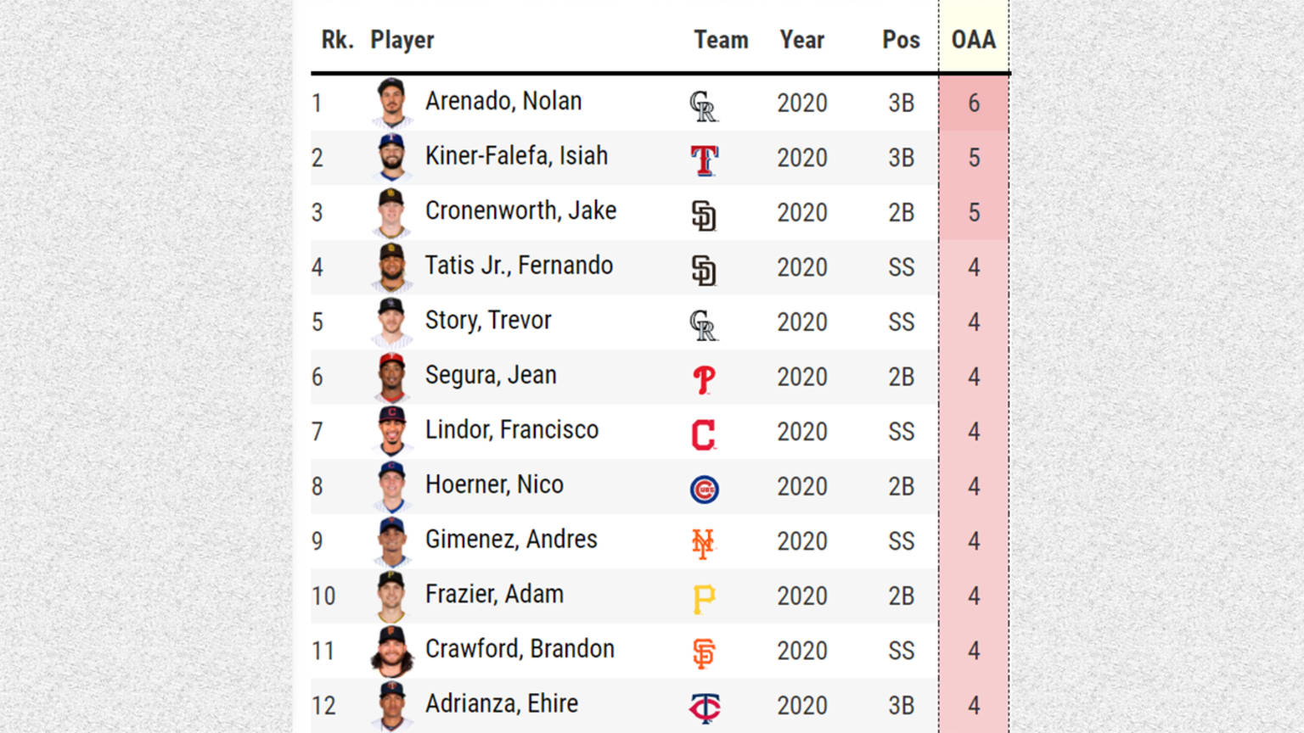Open the Arenado, Nolan player link
This screenshot has height=733, width=1304.
503,101
